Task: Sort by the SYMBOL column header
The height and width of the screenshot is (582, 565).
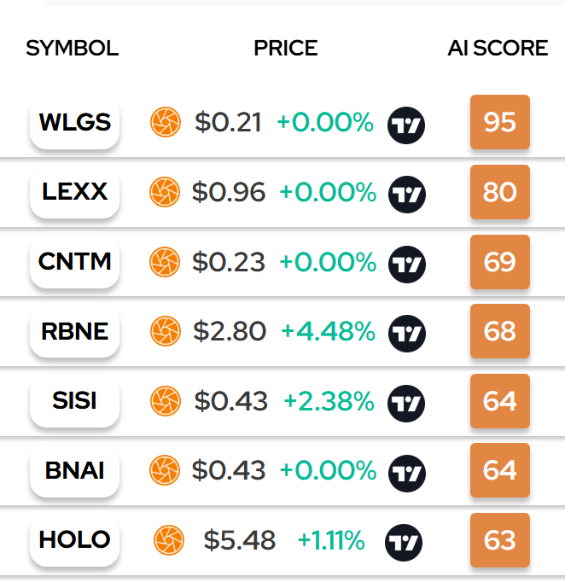Action: tap(73, 49)
